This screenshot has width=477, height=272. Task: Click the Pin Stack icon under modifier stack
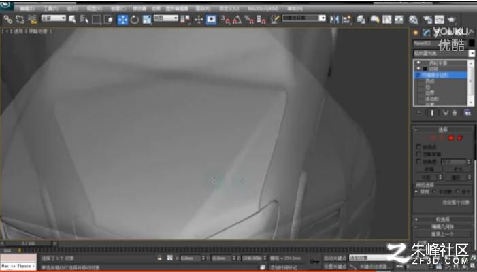pos(419,113)
